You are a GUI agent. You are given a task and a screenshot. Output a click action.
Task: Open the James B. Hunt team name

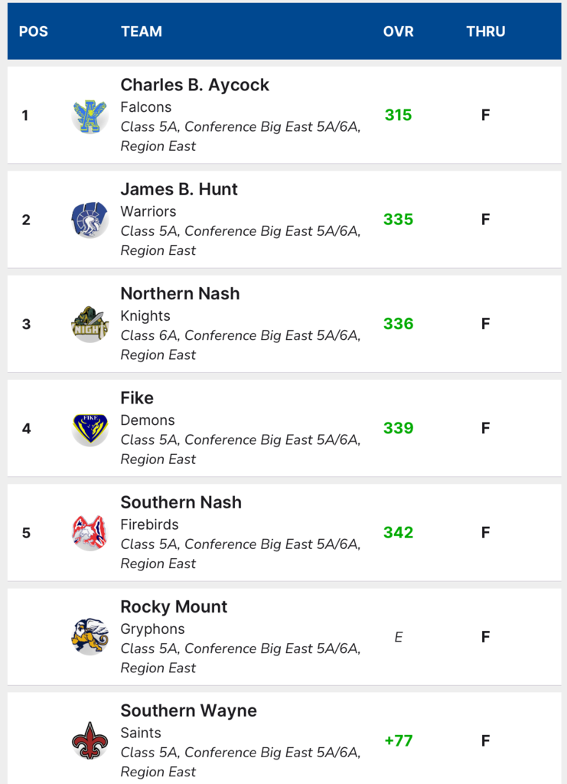tap(179, 189)
